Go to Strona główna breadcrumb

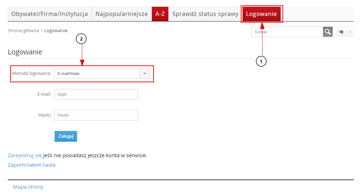pos(23,31)
